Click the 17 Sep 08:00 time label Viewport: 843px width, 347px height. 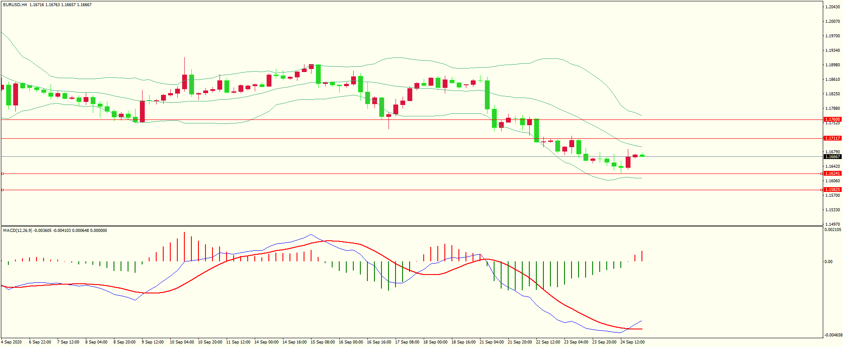[407, 342]
